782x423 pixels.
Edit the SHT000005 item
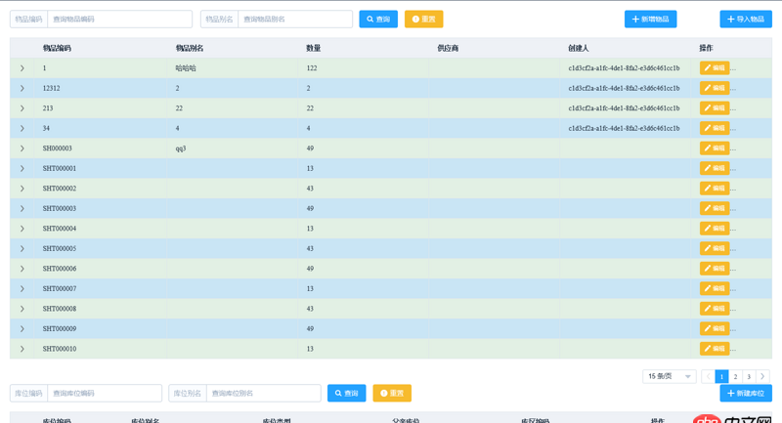[x=715, y=248]
